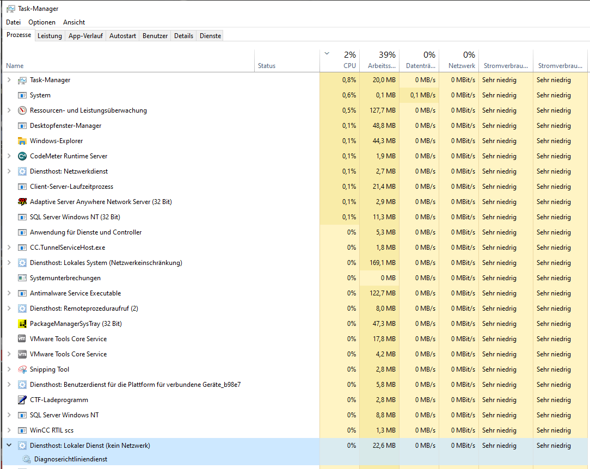Click the Diensthost: Remoteprozeduraufruf (2) icon
The image size is (590, 469).
[x=22, y=308]
